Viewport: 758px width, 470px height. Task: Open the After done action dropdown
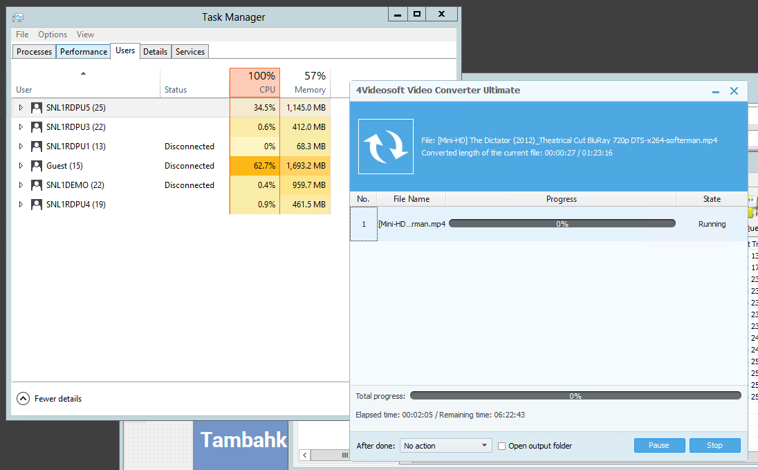click(445, 445)
